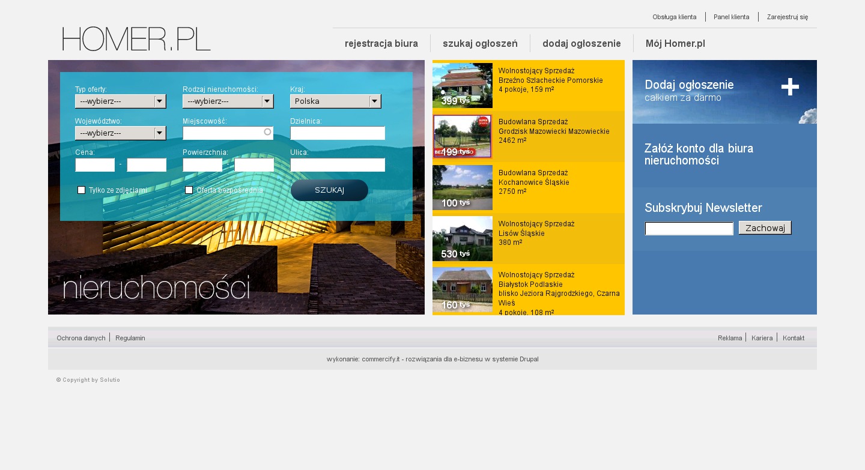
Task: Follow the 'Zarejestruj się' link
Action: (787, 17)
